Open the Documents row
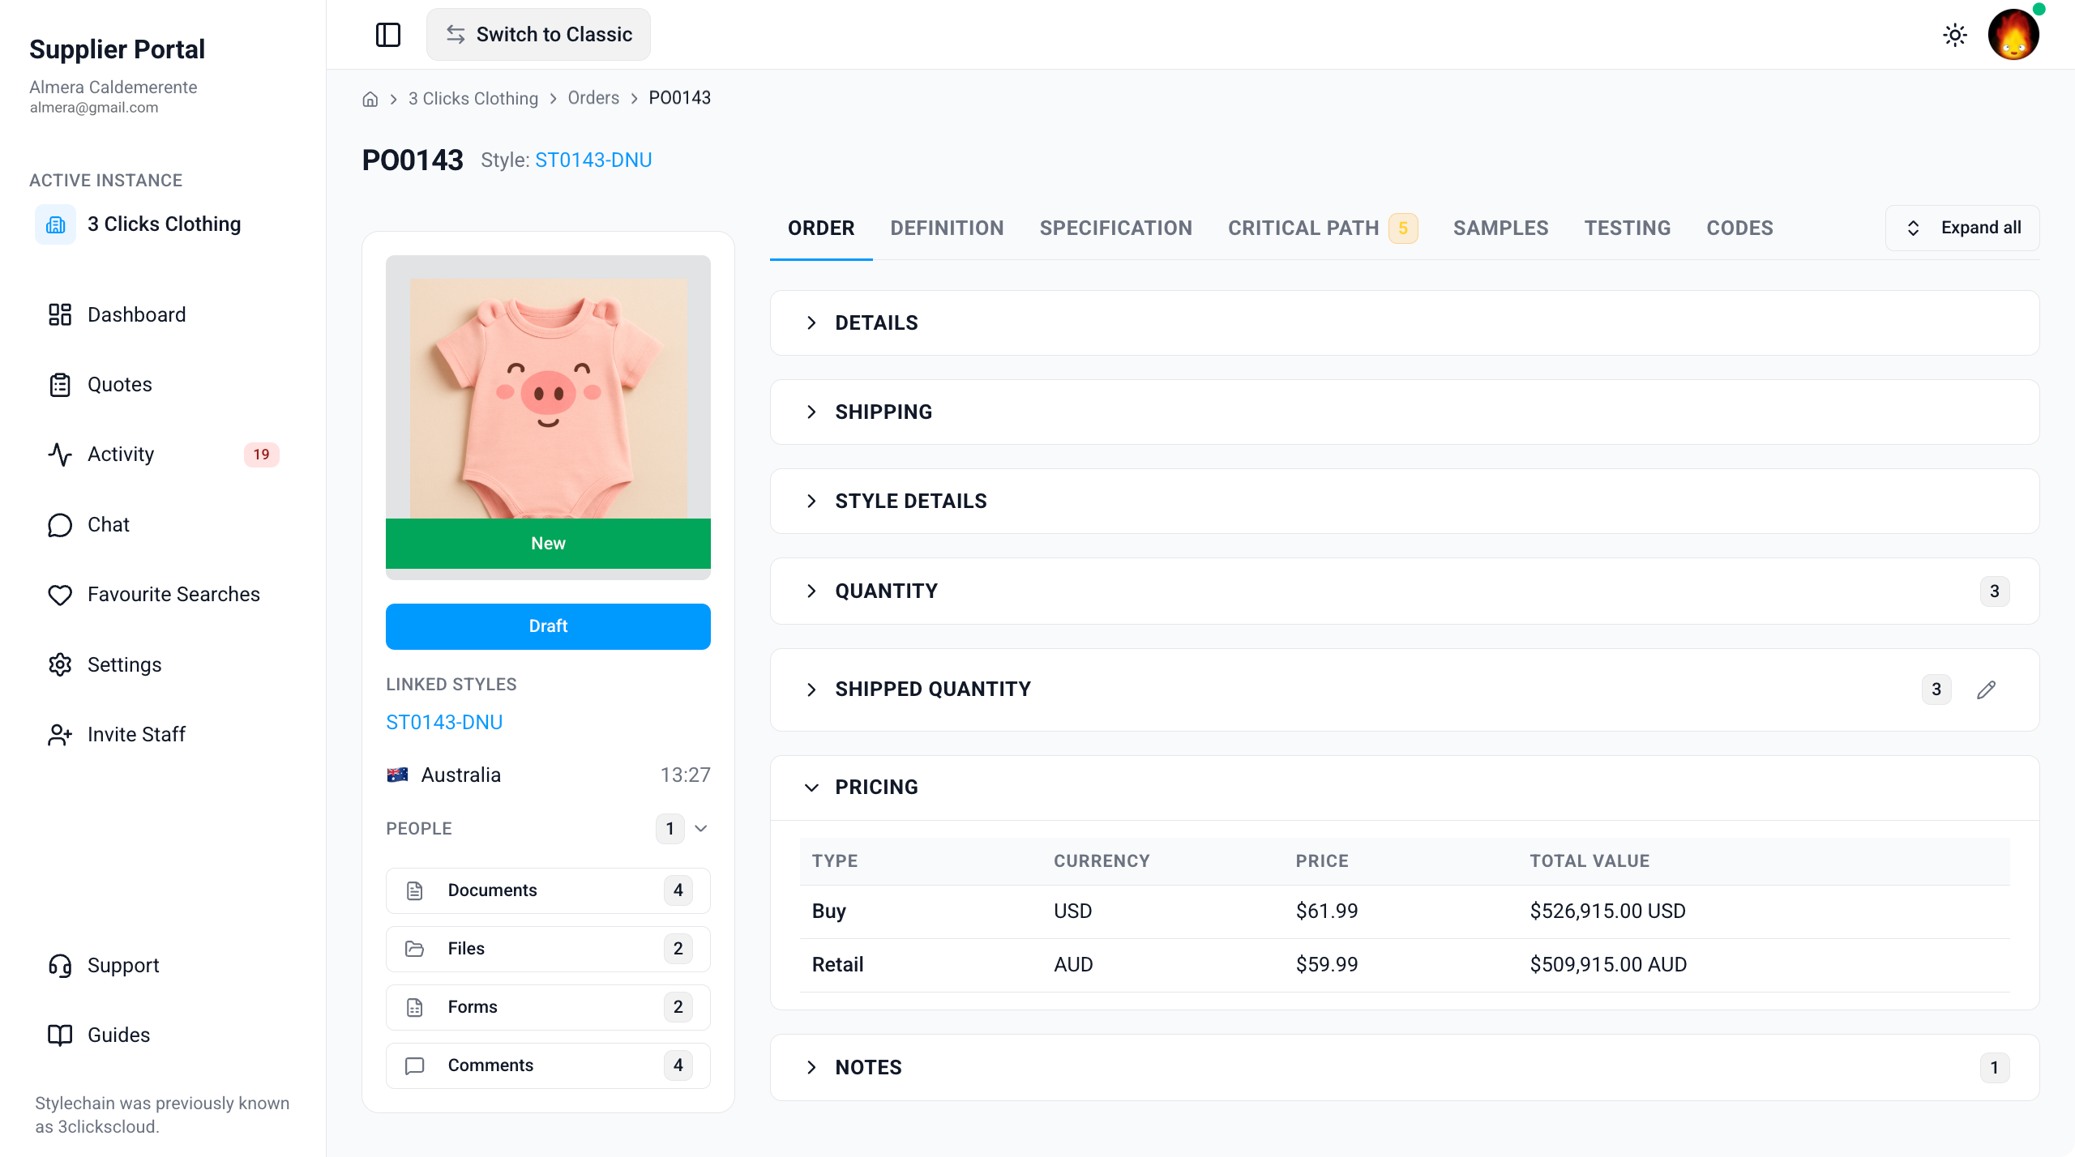Viewport: 2075px width, 1157px height. click(x=548, y=890)
